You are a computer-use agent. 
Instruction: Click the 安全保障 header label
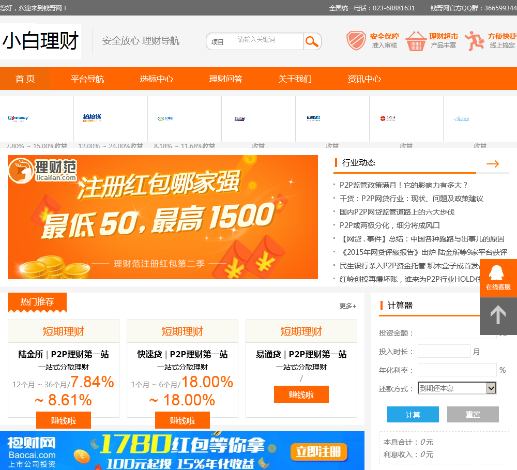[385, 36]
